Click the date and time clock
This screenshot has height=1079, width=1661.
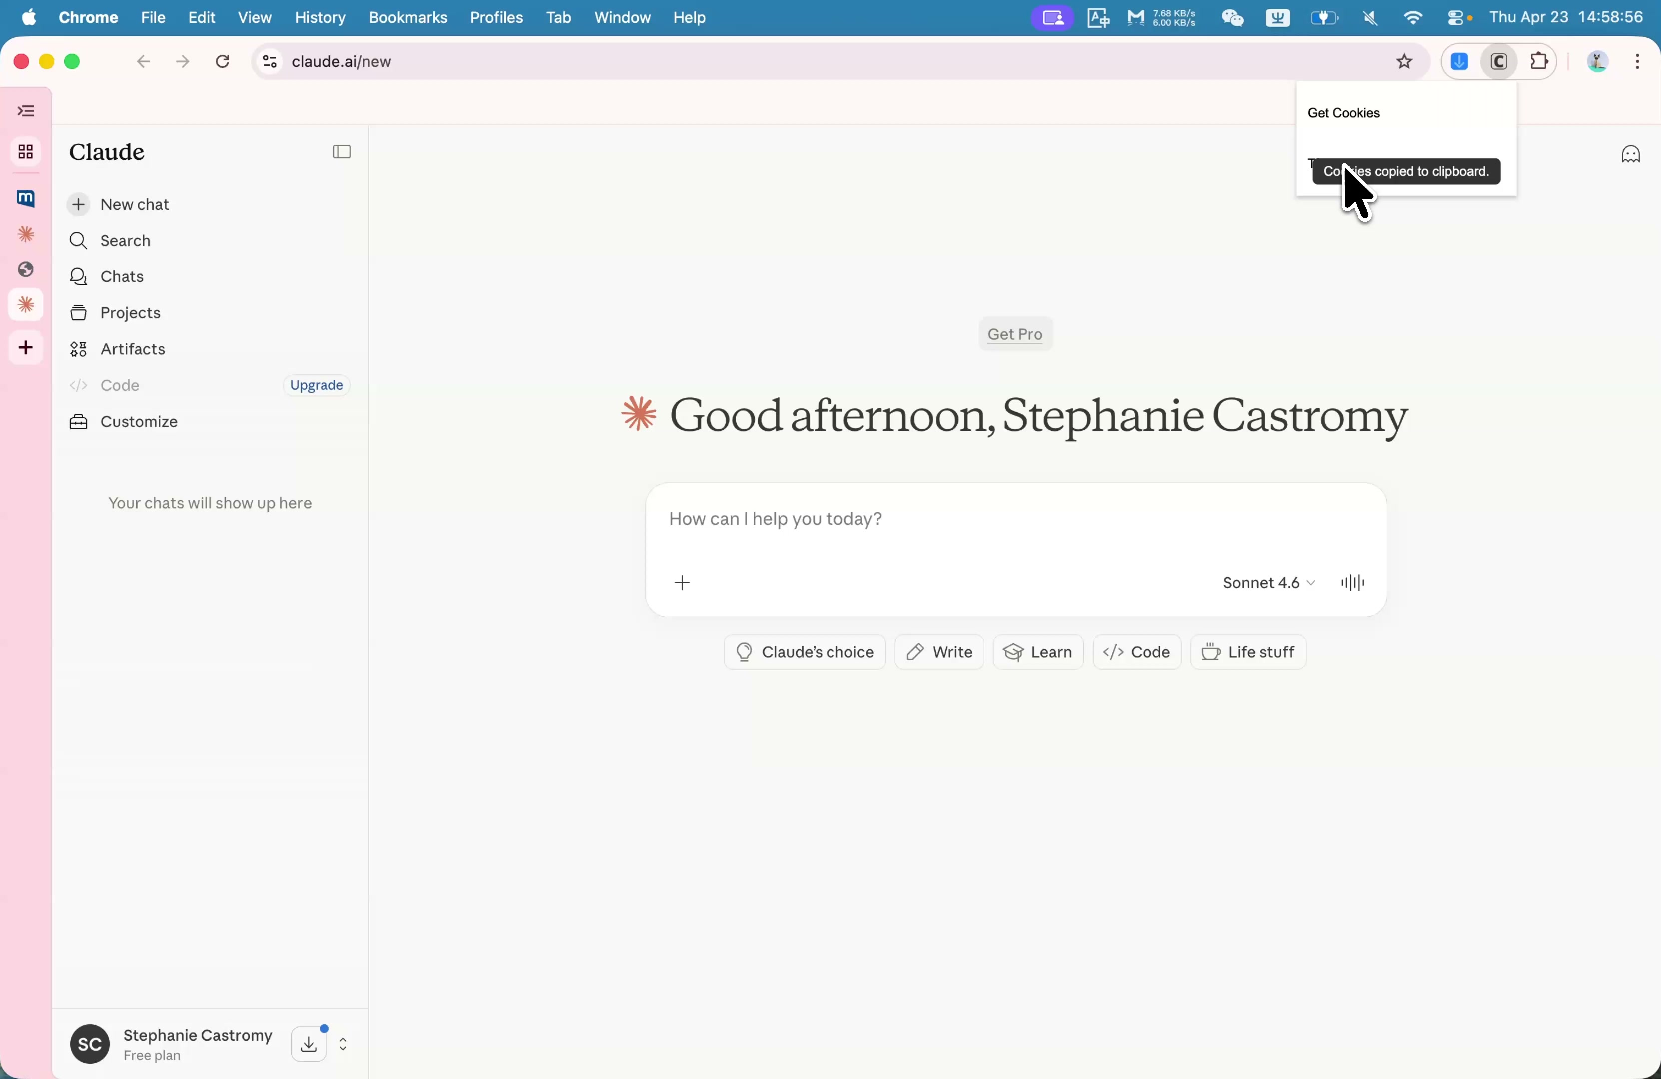(1566, 17)
